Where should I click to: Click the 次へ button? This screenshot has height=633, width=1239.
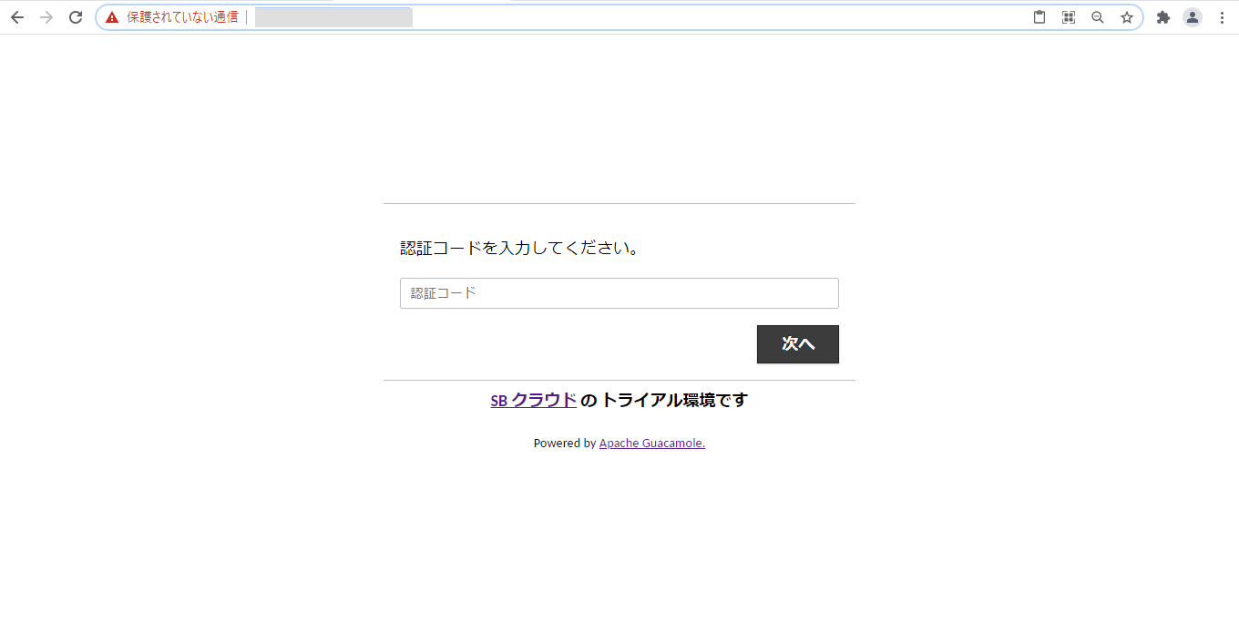click(x=798, y=344)
